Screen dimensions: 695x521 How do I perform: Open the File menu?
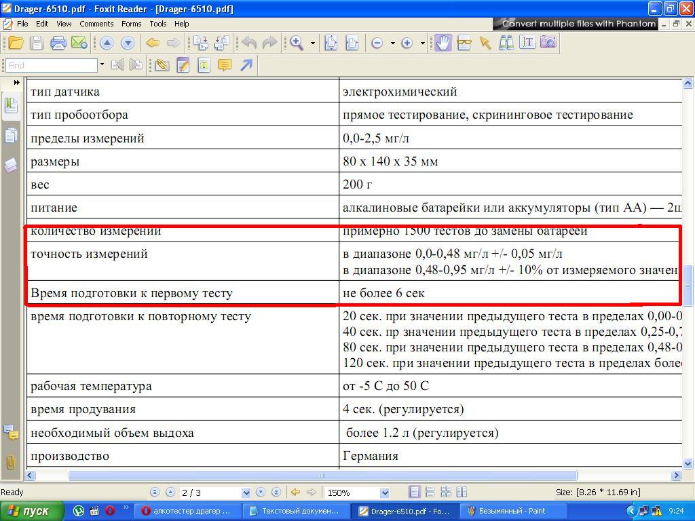22,24
